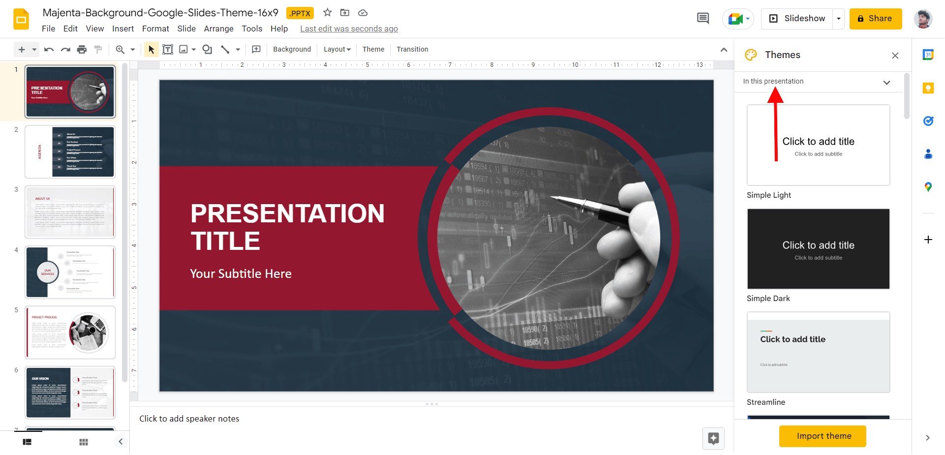Switch to filmstrip view
The image size is (945, 455).
[x=27, y=442]
